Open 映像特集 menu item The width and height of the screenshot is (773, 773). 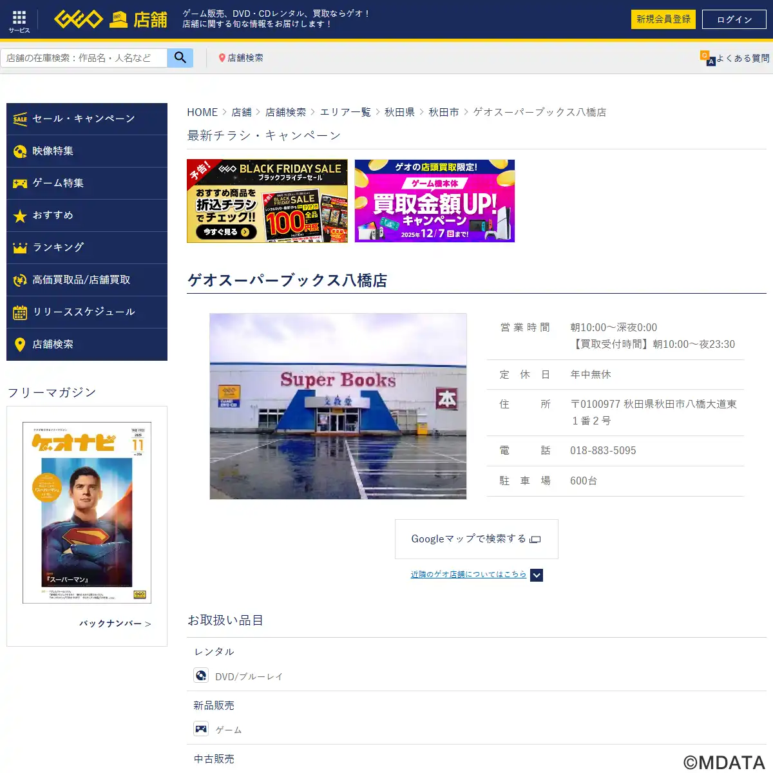pyautogui.click(x=87, y=151)
